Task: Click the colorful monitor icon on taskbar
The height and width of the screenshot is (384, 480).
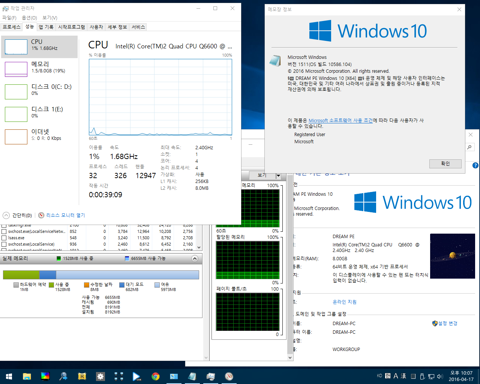Action: (45, 376)
